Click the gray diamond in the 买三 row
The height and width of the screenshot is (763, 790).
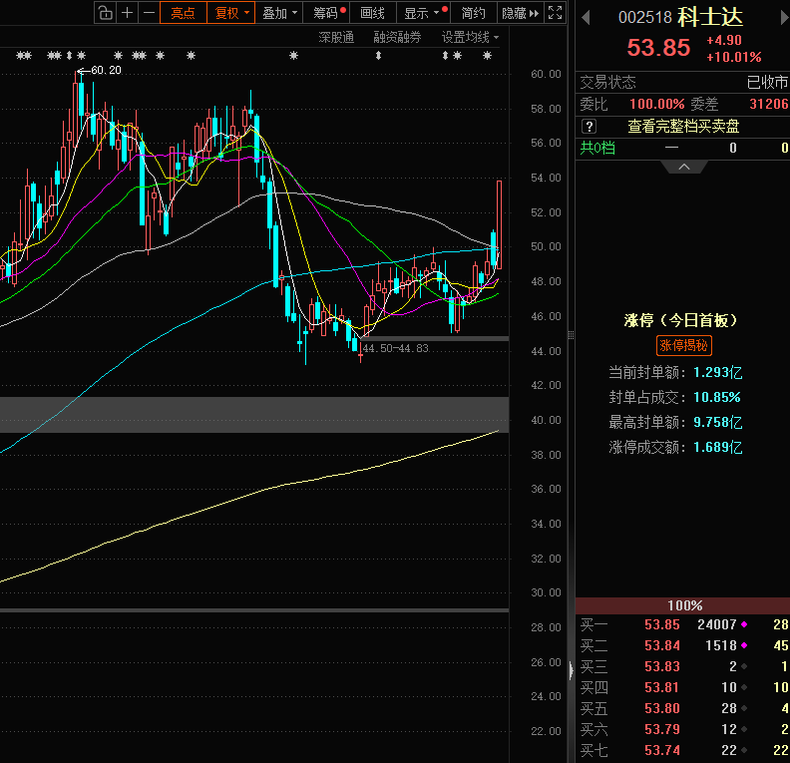[x=744, y=666]
